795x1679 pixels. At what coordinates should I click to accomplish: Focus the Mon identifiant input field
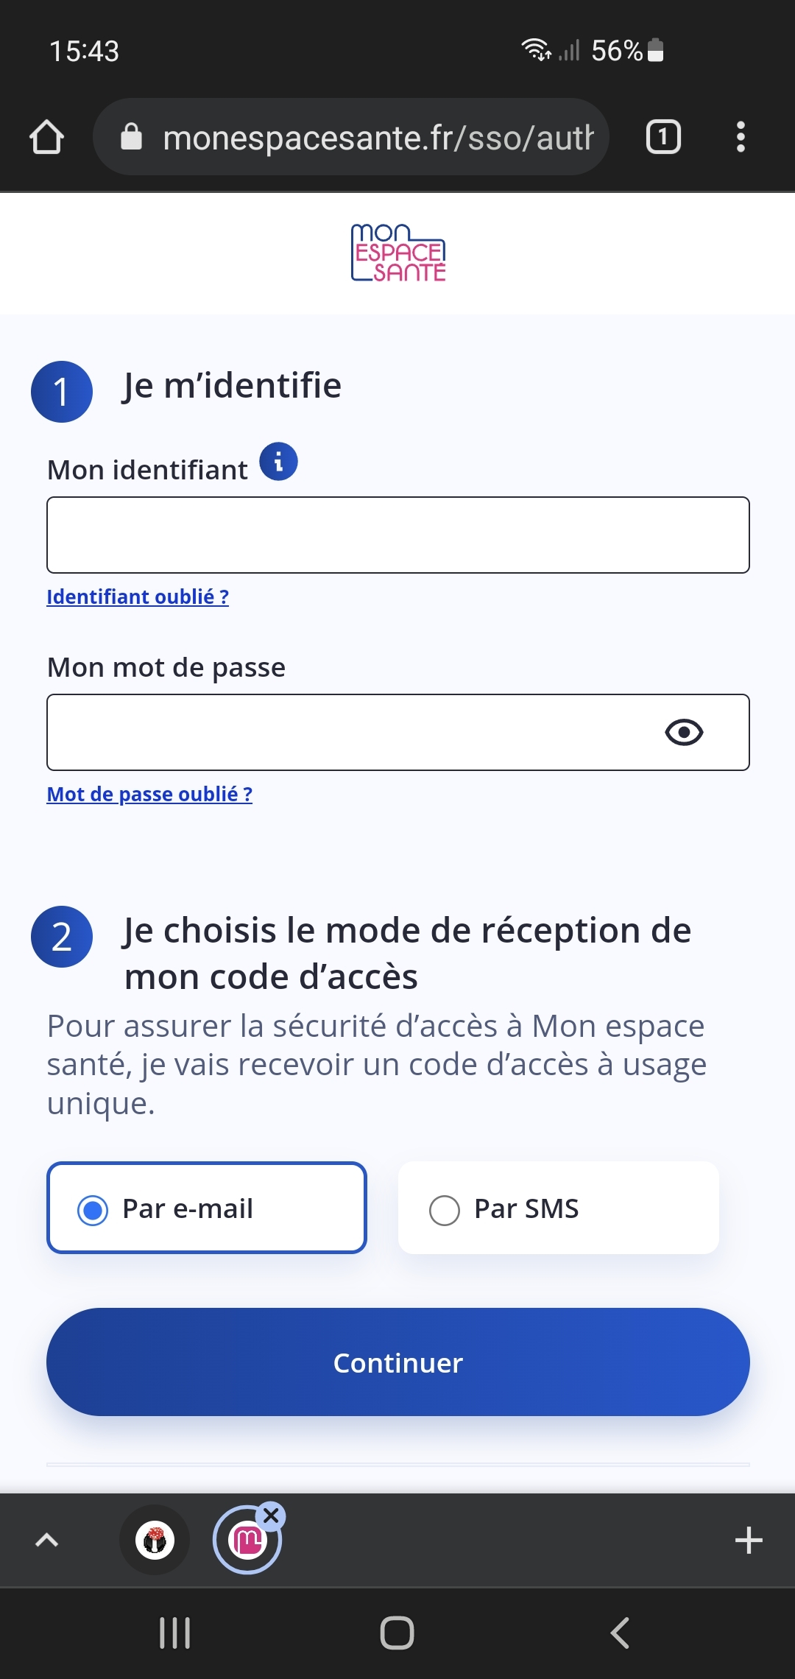[398, 535]
